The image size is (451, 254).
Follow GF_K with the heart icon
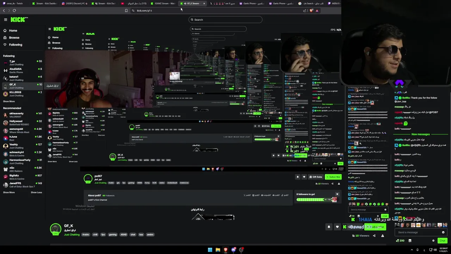point(337,227)
